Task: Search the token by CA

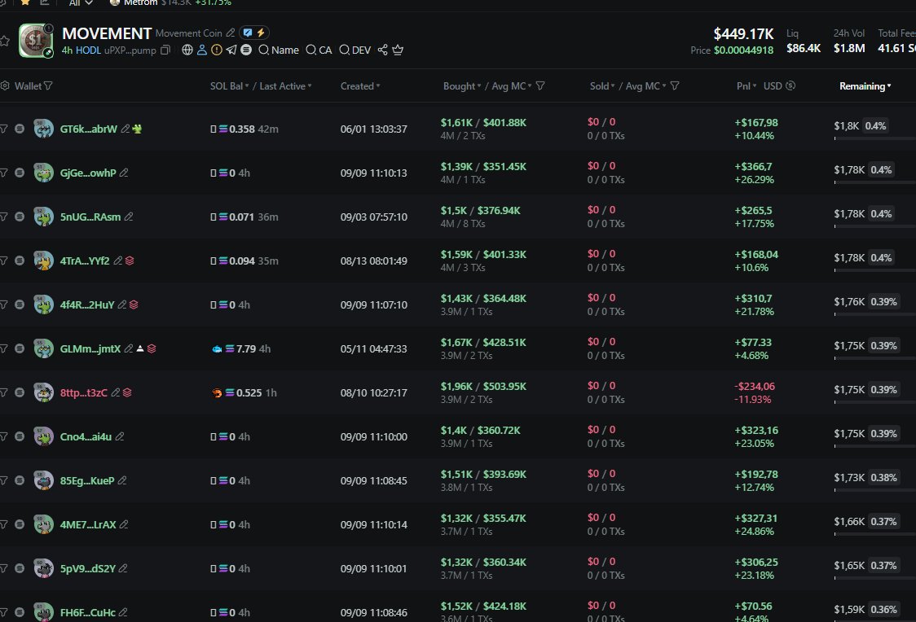Action: coord(319,50)
